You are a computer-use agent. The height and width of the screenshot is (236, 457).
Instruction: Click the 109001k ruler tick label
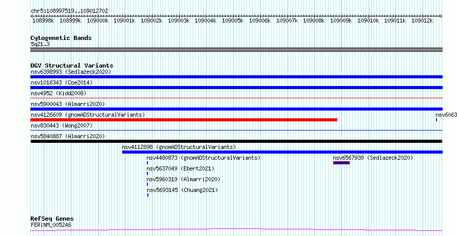(x=124, y=20)
